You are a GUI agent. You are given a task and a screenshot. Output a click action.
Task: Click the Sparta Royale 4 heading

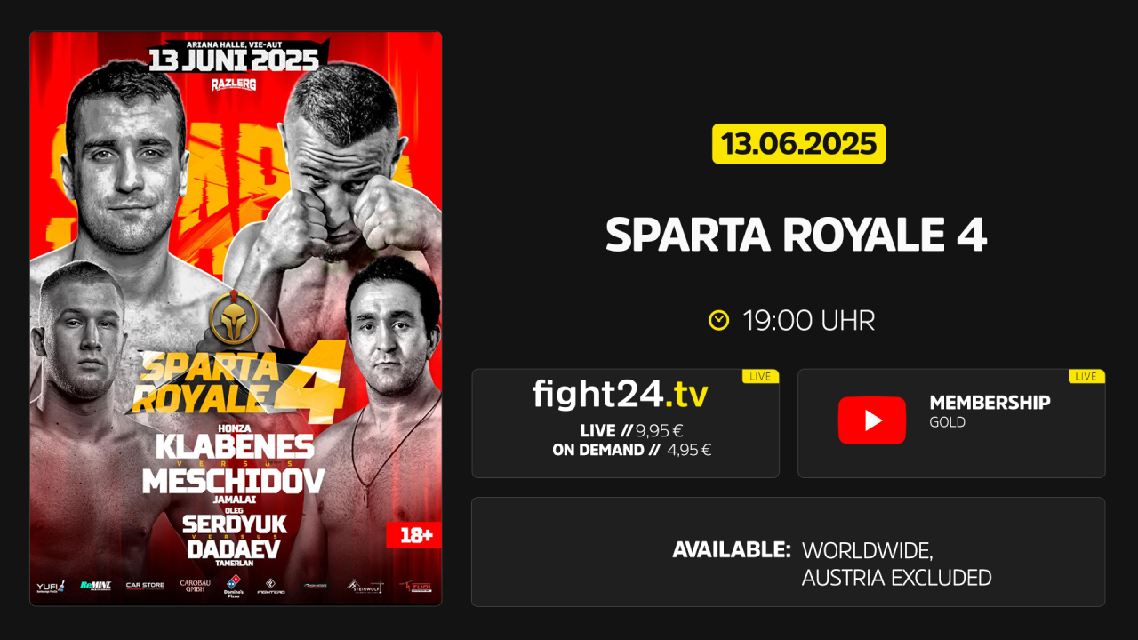[x=797, y=236]
